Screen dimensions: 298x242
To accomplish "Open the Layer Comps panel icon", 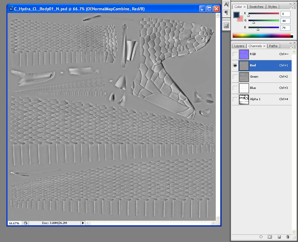I will click(x=226, y=25).
